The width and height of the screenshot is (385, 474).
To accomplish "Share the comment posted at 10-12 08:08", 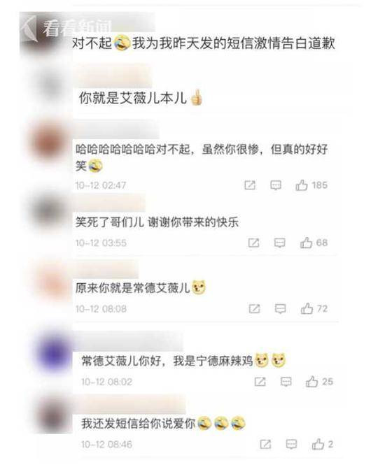I will (254, 308).
